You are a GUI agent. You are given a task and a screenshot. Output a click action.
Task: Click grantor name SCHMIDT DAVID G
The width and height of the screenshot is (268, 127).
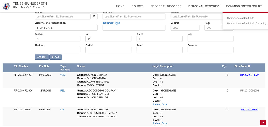[x=98, y=94]
